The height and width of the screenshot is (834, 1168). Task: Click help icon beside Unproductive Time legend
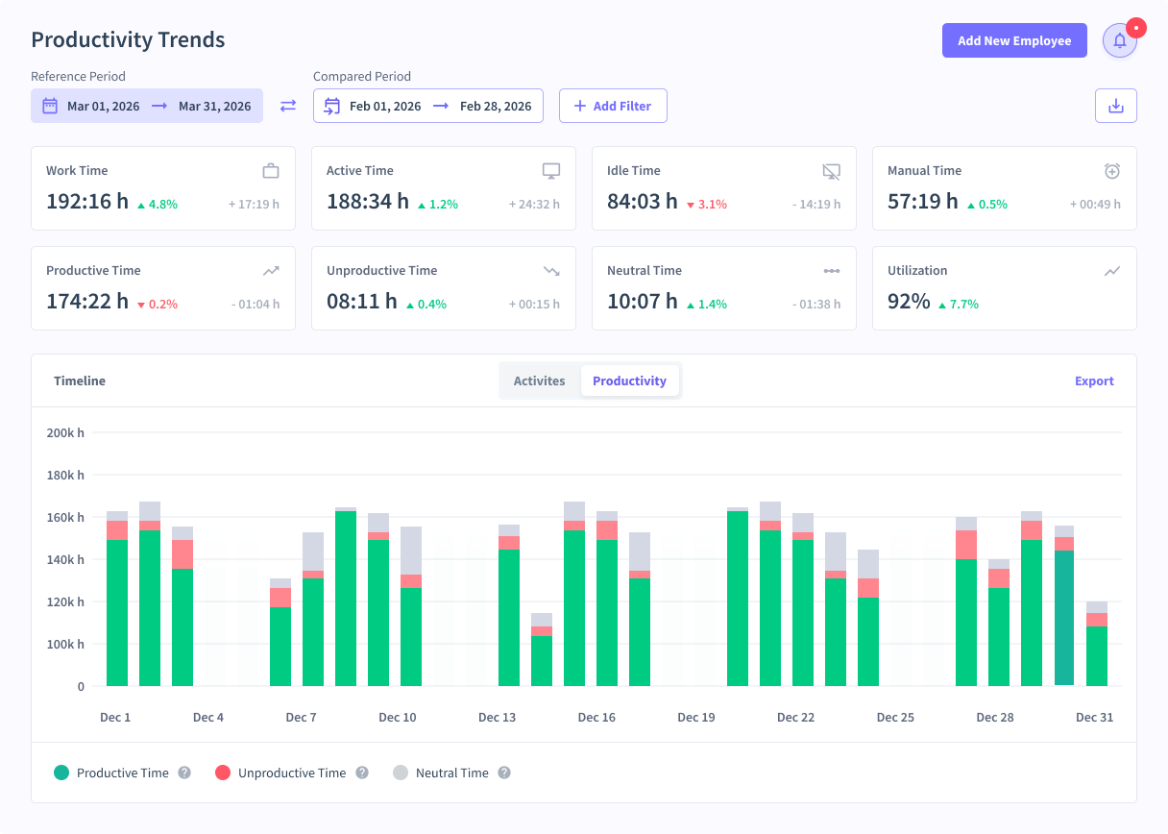tap(362, 773)
